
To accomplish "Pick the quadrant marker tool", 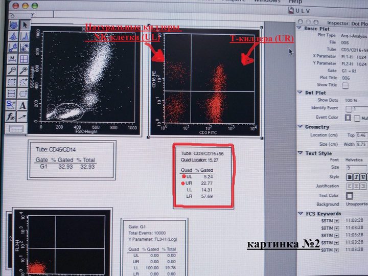I will [x=24, y=59].
